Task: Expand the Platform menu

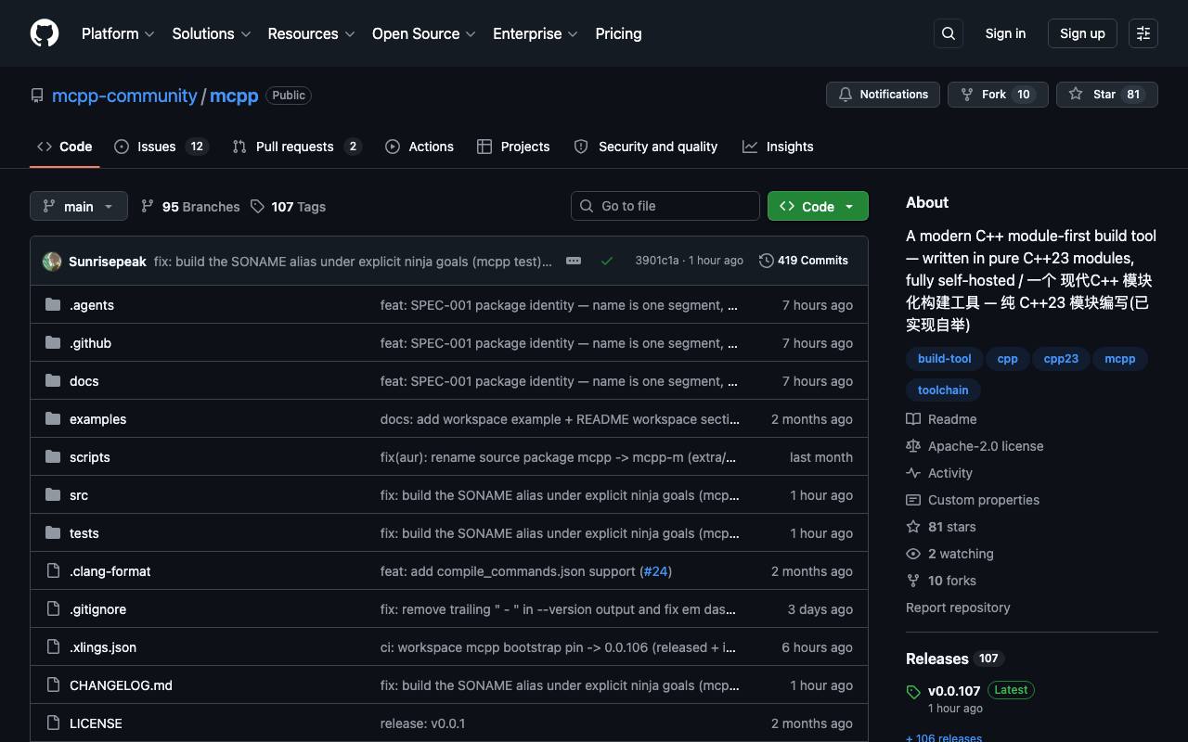Action: [118, 33]
